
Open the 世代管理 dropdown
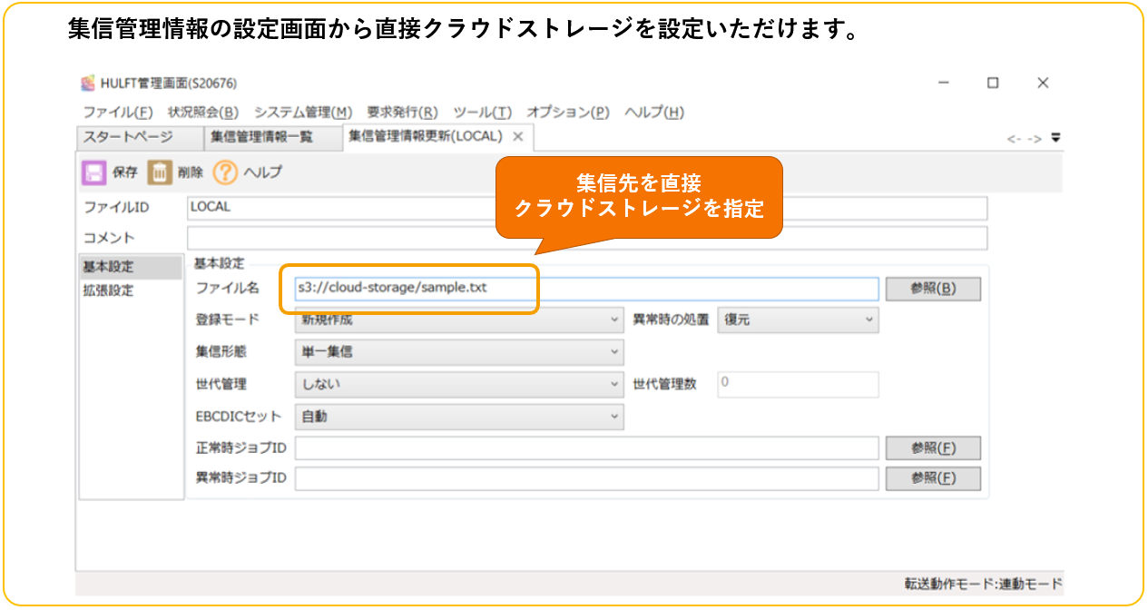(615, 384)
